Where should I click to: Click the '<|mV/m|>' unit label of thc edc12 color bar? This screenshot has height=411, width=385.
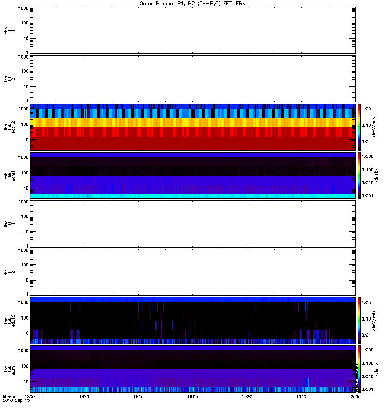374,321
